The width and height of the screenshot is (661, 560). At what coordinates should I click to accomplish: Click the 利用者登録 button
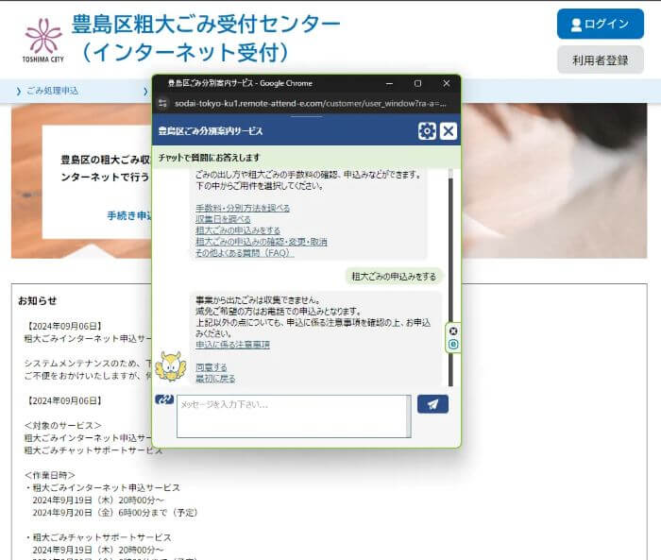(601, 60)
